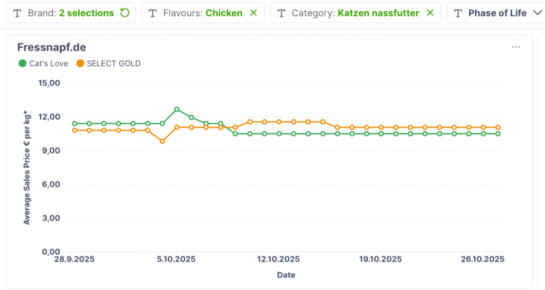Expand the Phase of Life dropdown
This screenshot has height=290, width=545.
pyautogui.click(x=536, y=13)
